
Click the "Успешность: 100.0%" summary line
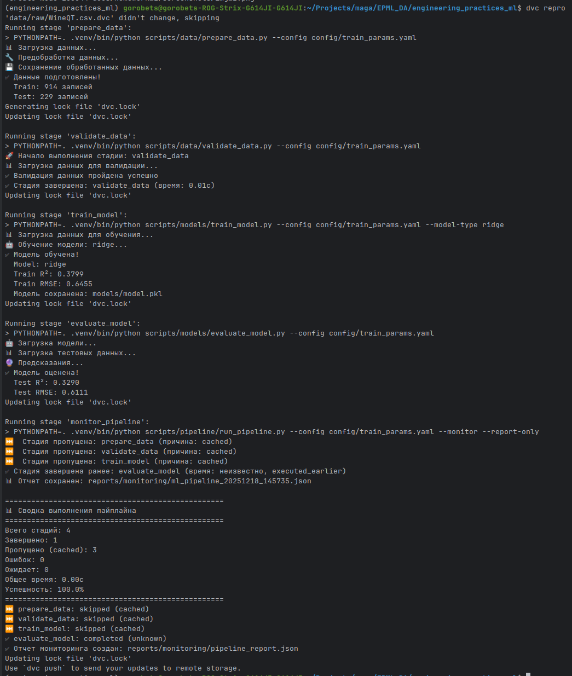44,590
